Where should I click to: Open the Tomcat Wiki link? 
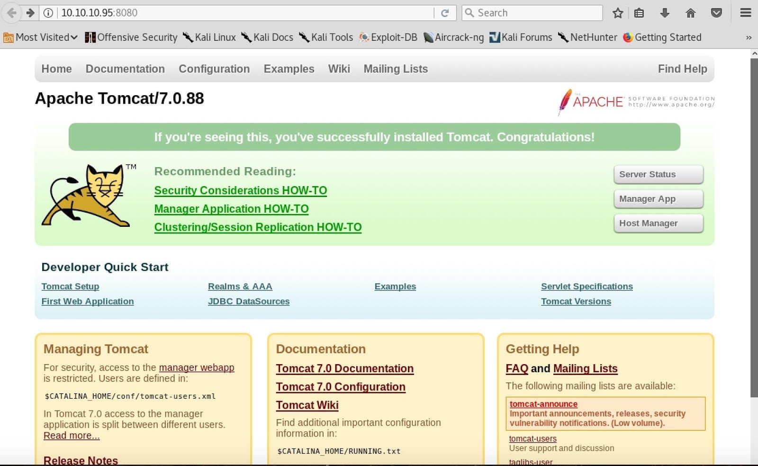click(x=307, y=405)
